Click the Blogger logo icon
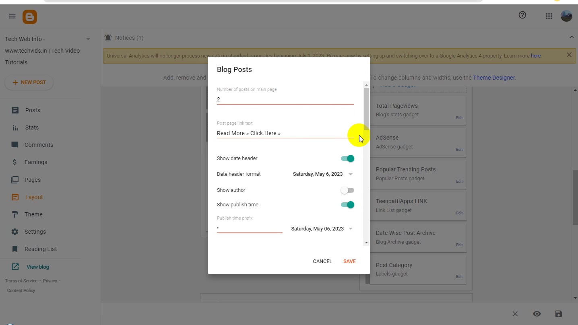This screenshot has height=325, width=578. click(x=30, y=16)
